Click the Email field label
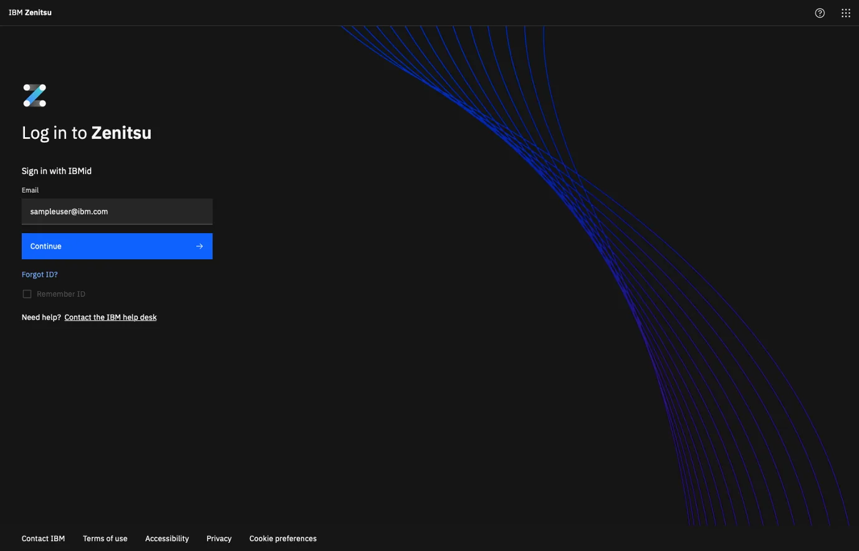This screenshot has height=551, width=859. click(x=30, y=190)
